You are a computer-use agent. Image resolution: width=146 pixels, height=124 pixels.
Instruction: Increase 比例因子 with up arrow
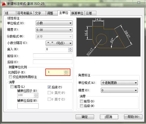tap(66, 71)
